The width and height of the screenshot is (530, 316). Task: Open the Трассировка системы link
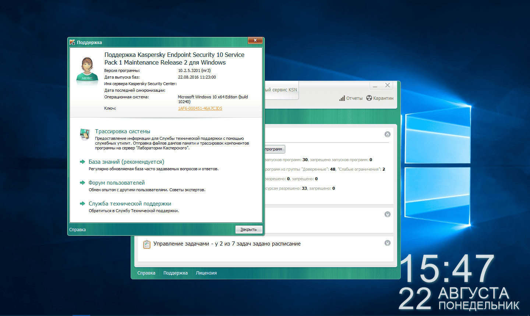click(x=123, y=131)
